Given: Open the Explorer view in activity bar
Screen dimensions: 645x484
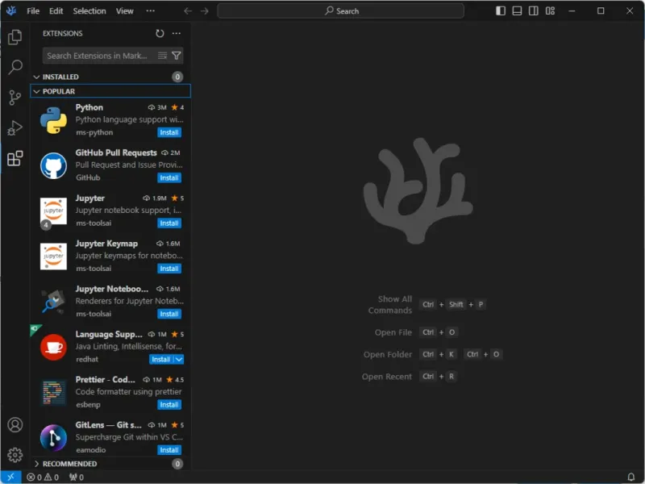Looking at the screenshot, I should (x=15, y=37).
